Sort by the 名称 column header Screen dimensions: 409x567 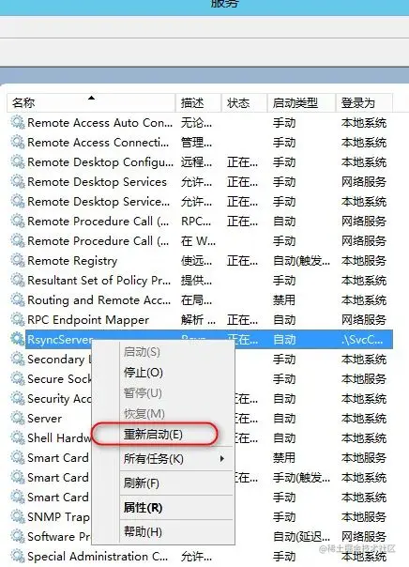click(91, 102)
